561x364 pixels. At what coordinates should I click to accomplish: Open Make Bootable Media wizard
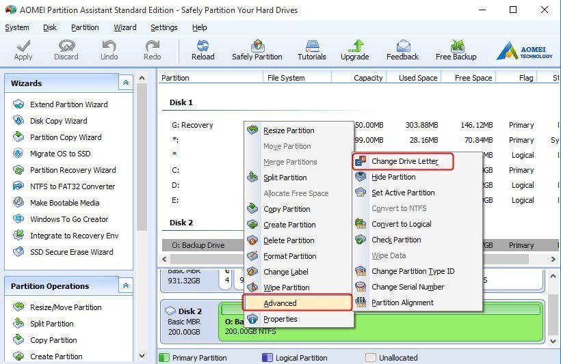pyautogui.click(x=64, y=203)
